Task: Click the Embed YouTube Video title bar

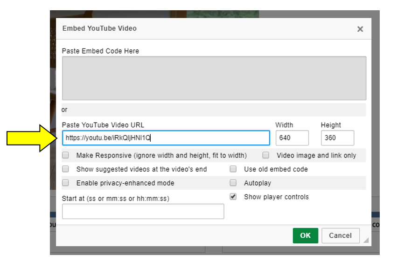Action: (187, 28)
